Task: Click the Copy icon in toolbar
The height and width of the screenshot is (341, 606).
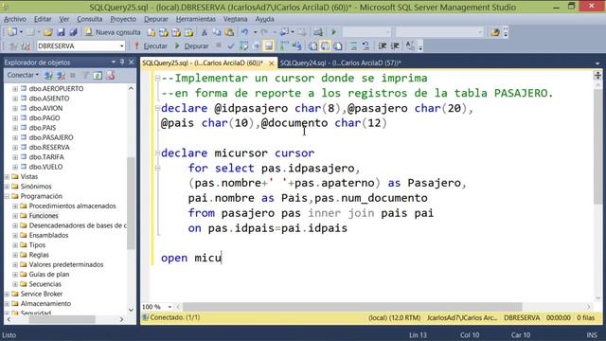Action: [217, 32]
